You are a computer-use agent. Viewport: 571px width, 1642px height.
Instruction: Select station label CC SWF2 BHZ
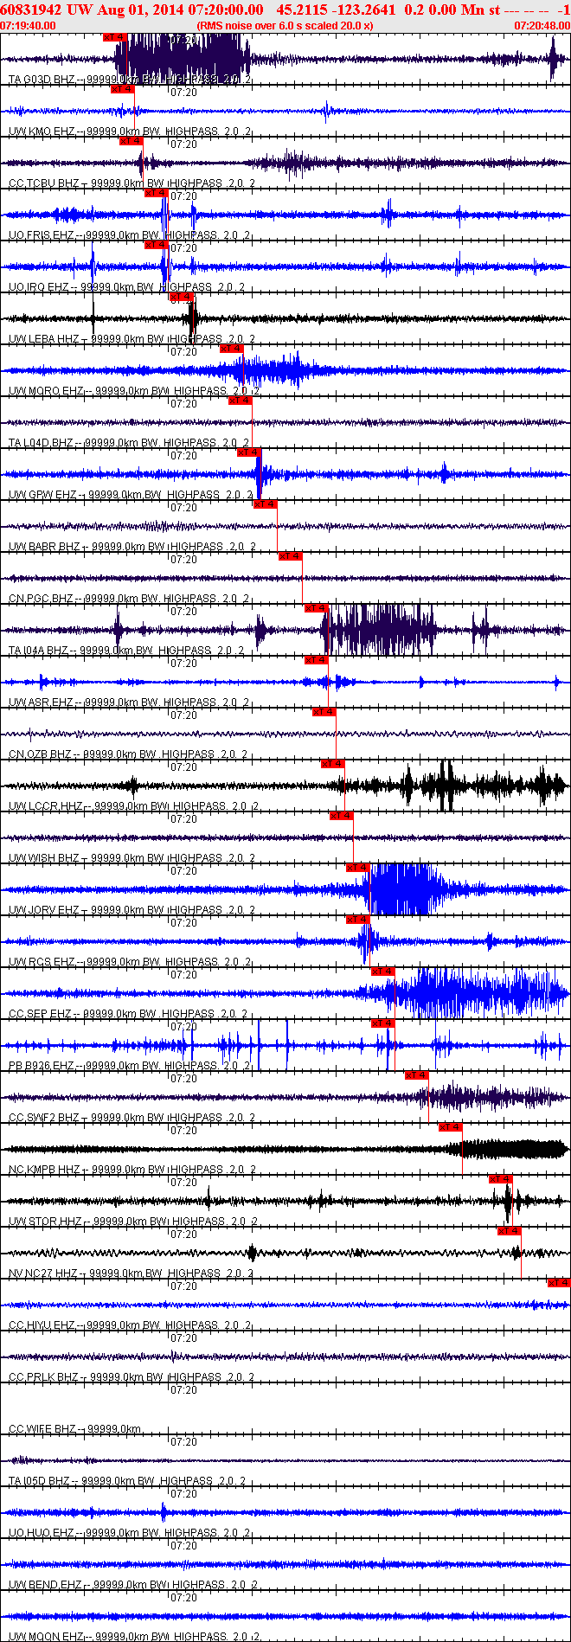[44, 1118]
